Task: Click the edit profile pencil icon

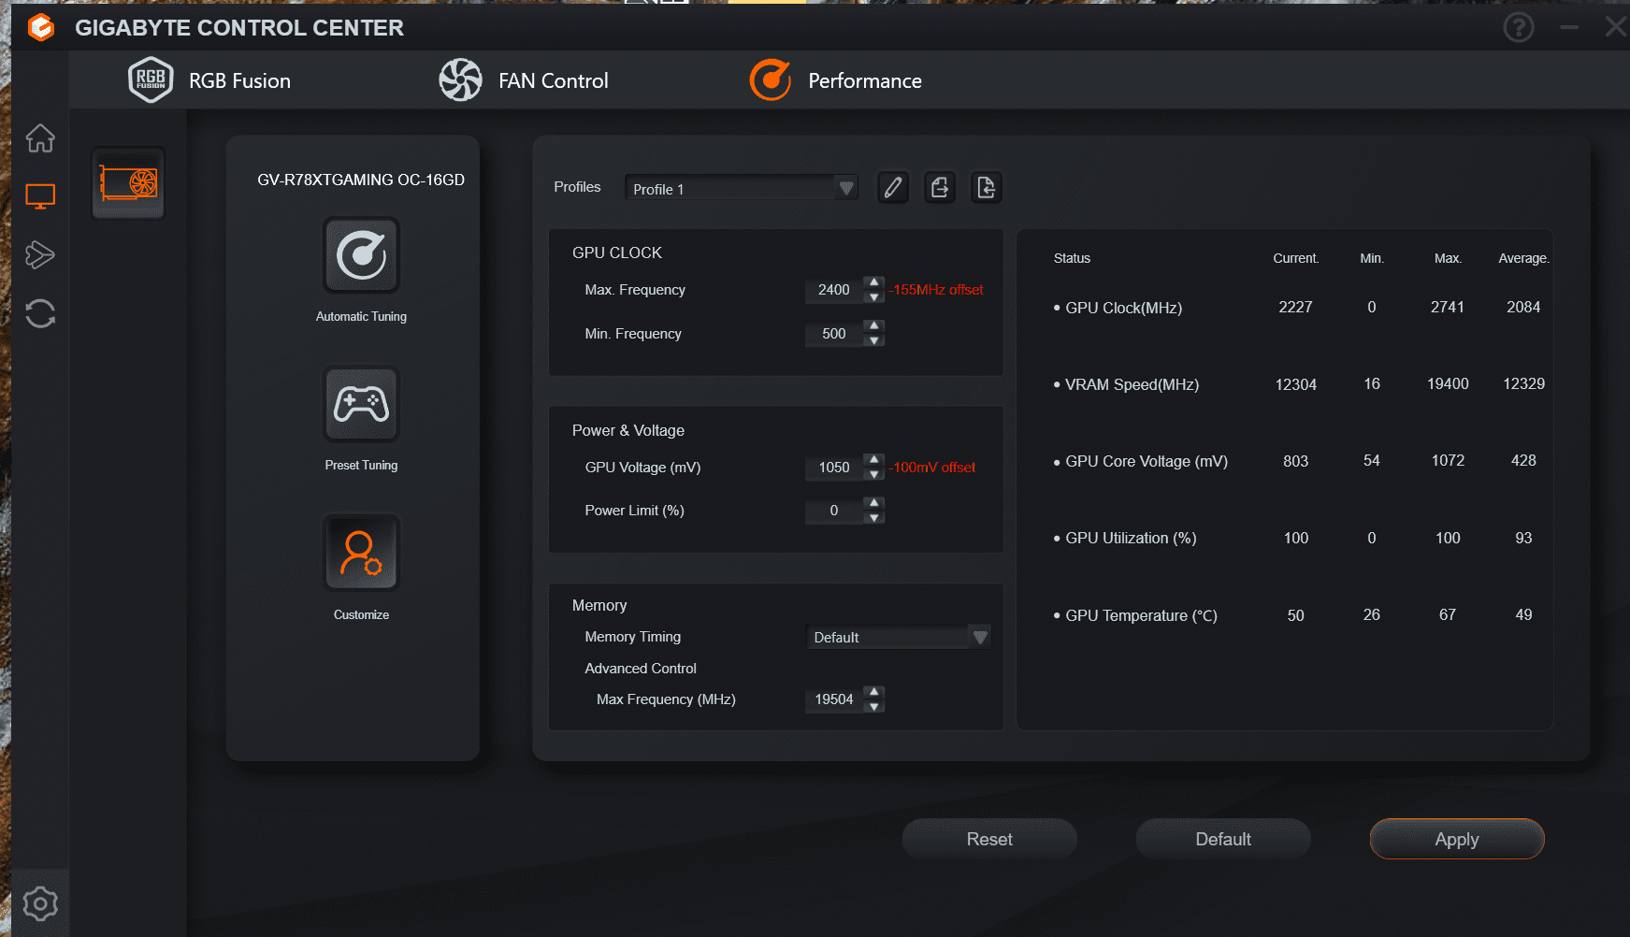Action: pyautogui.click(x=893, y=188)
